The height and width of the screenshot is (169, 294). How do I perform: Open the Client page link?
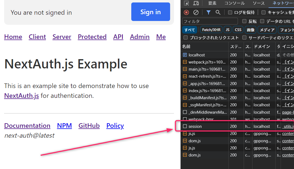pos(37,37)
